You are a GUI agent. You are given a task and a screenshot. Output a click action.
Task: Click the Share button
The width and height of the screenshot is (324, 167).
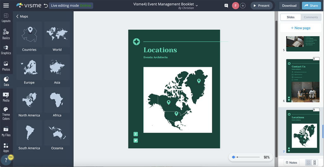coord(311,6)
